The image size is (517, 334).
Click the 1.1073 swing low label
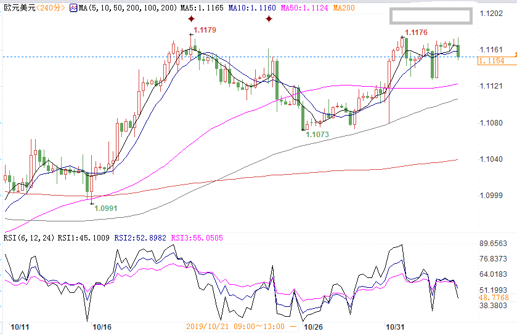click(317, 134)
